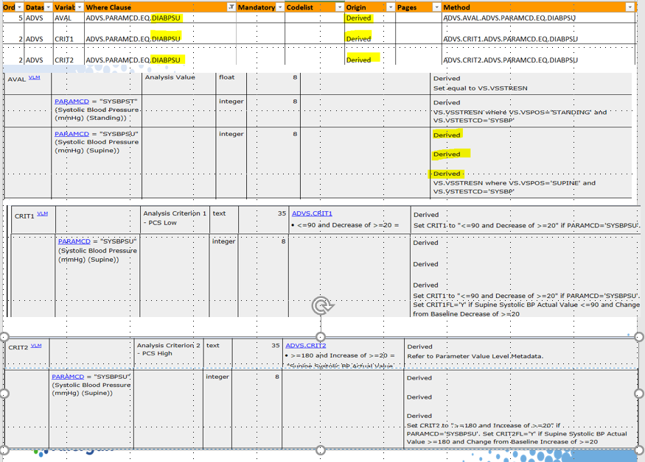Open the PARAMCD link for "SYSBPST"

point(72,102)
